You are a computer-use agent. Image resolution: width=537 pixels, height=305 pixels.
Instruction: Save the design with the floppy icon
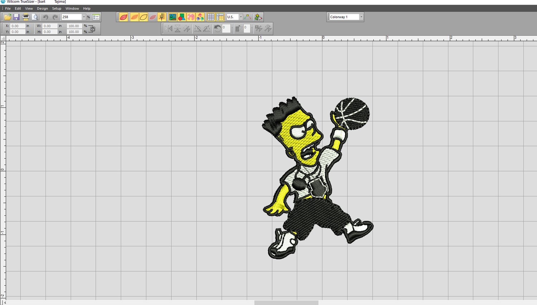(x=16, y=17)
